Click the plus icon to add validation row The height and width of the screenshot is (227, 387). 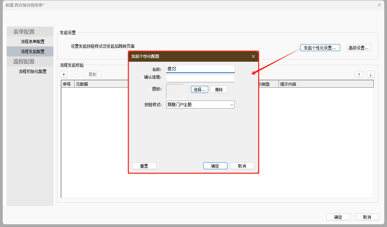point(64,74)
